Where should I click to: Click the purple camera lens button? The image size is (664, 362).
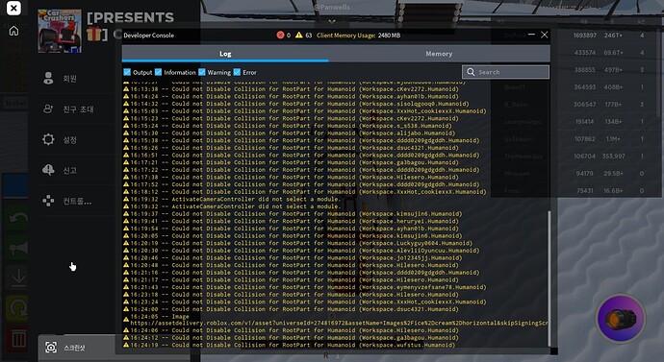click(x=621, y=319)
